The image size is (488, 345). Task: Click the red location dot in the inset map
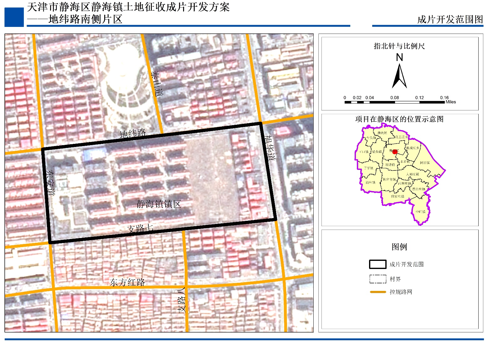[395, 152]
